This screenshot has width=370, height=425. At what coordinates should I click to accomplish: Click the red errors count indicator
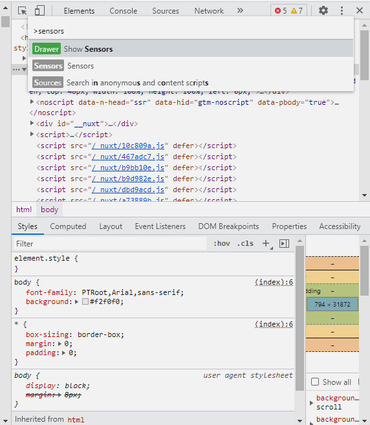[x=281, y=11]
